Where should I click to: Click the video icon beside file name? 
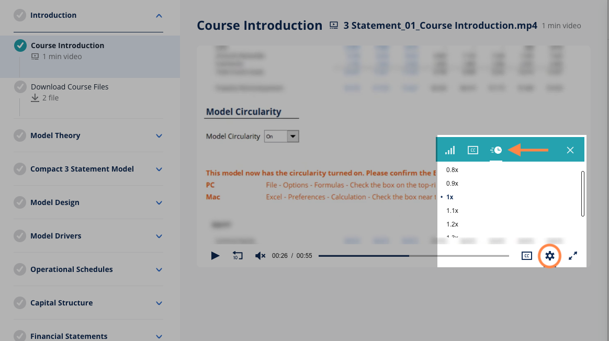[334, 26]
